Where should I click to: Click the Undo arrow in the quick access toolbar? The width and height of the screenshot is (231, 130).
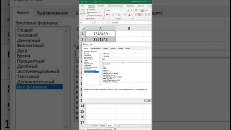(86, 1)
